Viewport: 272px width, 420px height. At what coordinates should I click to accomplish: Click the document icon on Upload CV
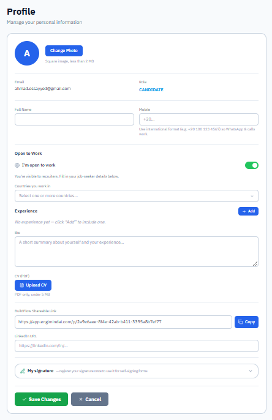click(22, 285)
